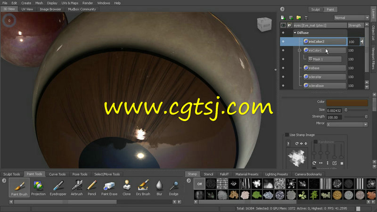
Task: Open the Mirror dropdown
Action: coord(347,124)
